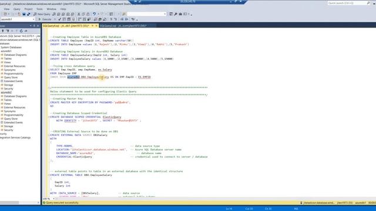The height and width of the screenshot is (211, 376).
Task: Click the Connect icon in Object Explorer
Action: [2, 31]
